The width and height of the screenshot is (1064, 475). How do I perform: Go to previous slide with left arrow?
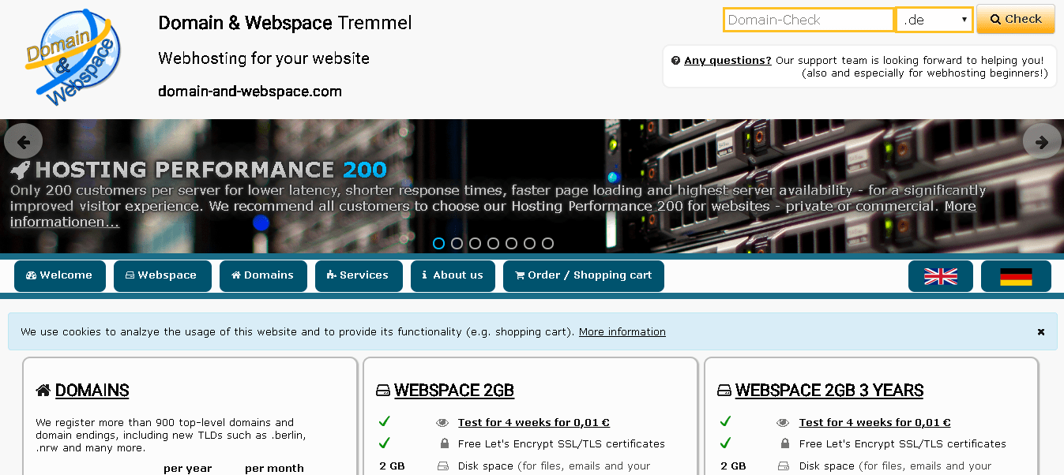[x=23, y=142]
